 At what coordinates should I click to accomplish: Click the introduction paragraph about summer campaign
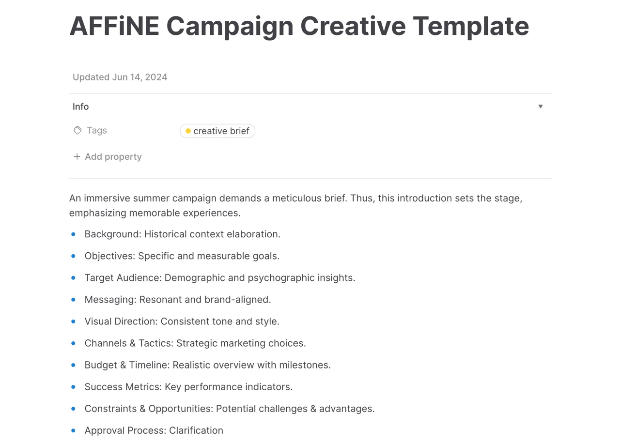click(296, 206)
